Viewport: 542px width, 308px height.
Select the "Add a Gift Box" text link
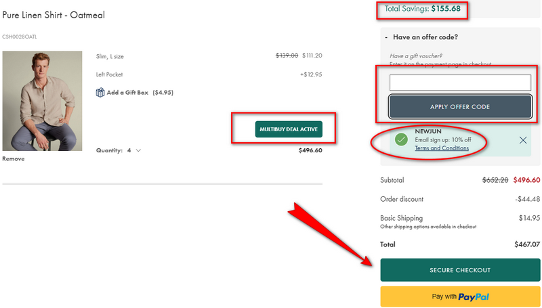click(x=128, y=93)
